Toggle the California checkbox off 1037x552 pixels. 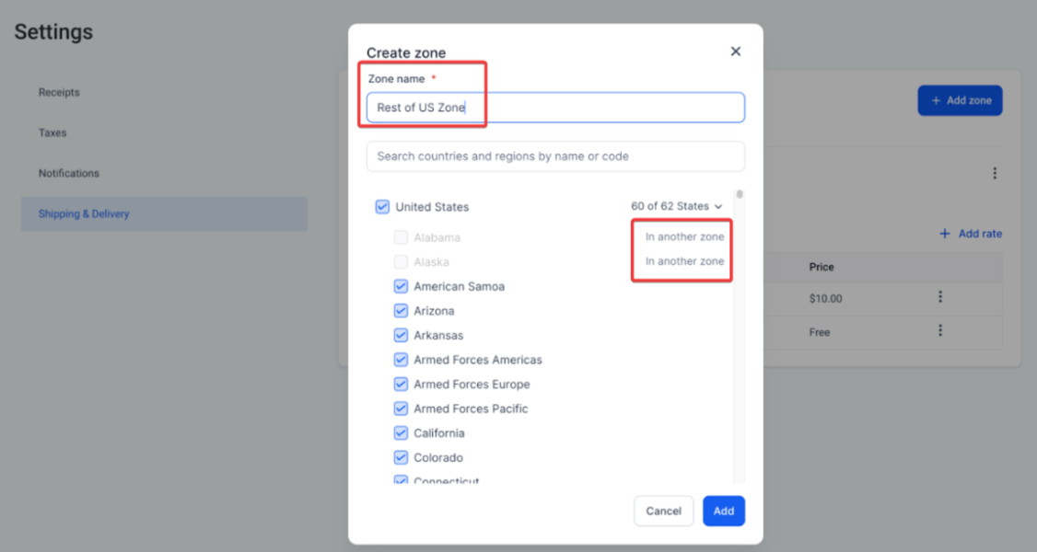tap(401, 433)
